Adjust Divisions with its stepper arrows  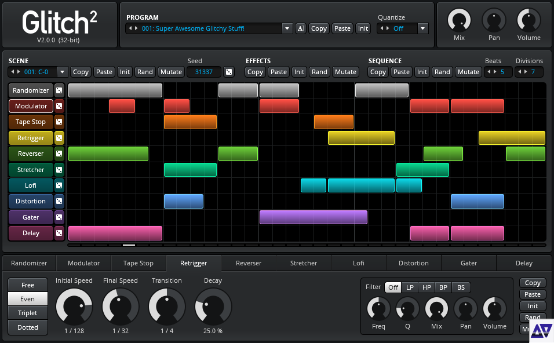(523, 72)
